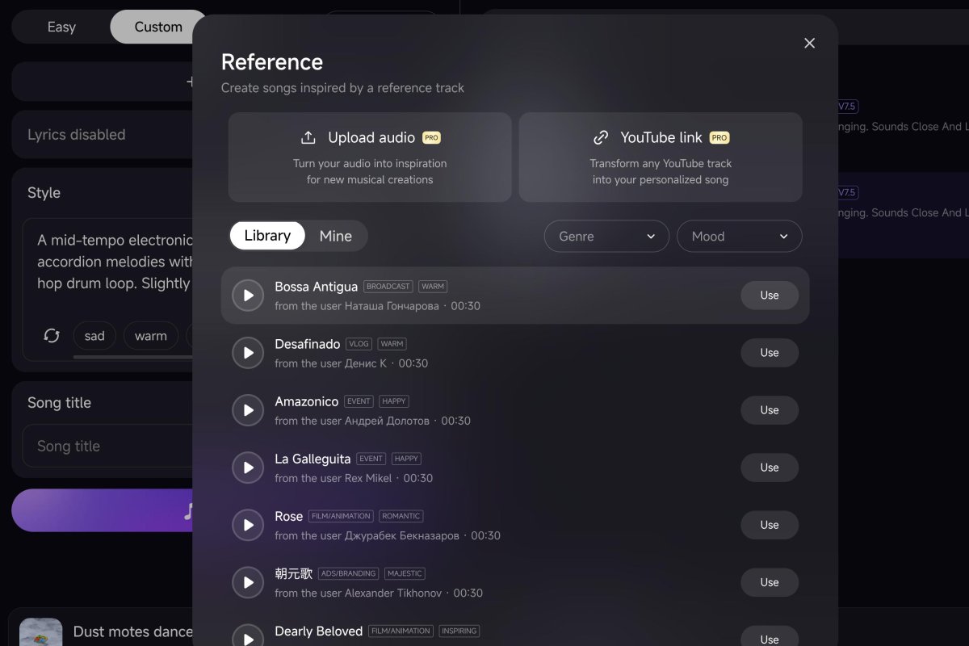Play the Rose reference track
Screen dimensions: 969x646
point(248,525)
